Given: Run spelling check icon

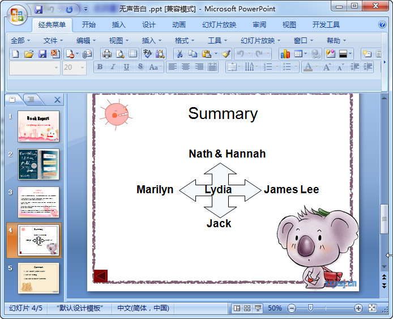Looking at the screenshot, I should coord(147,54).
